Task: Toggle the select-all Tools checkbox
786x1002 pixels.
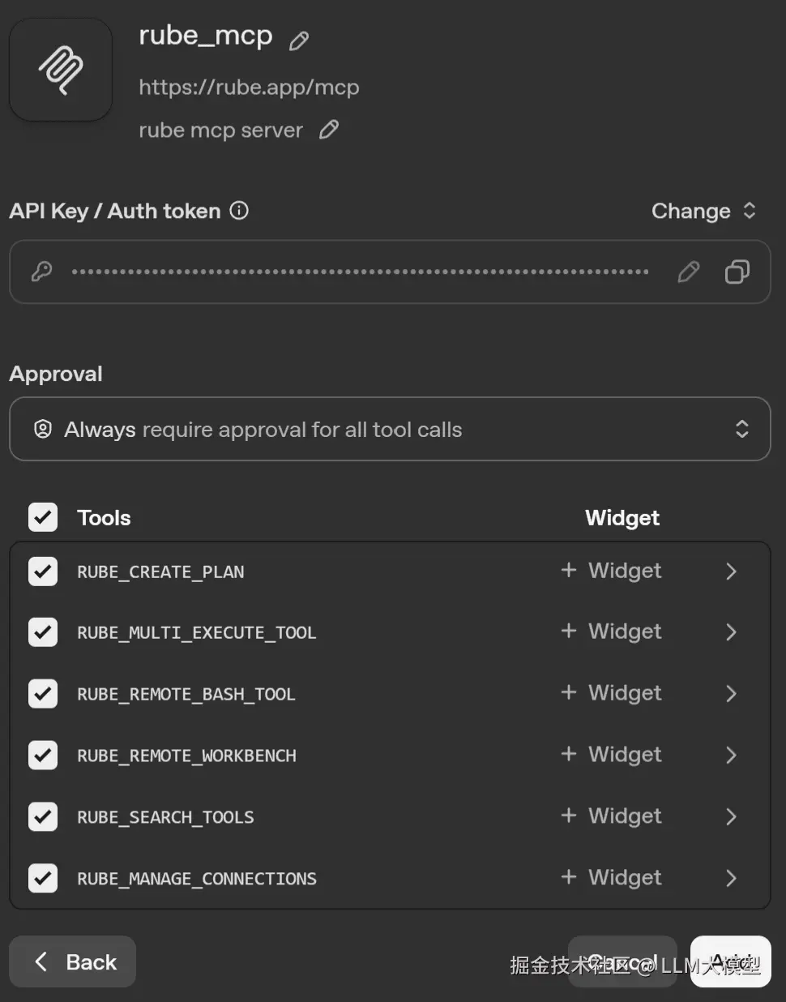Action: click(x=43, y=517)
